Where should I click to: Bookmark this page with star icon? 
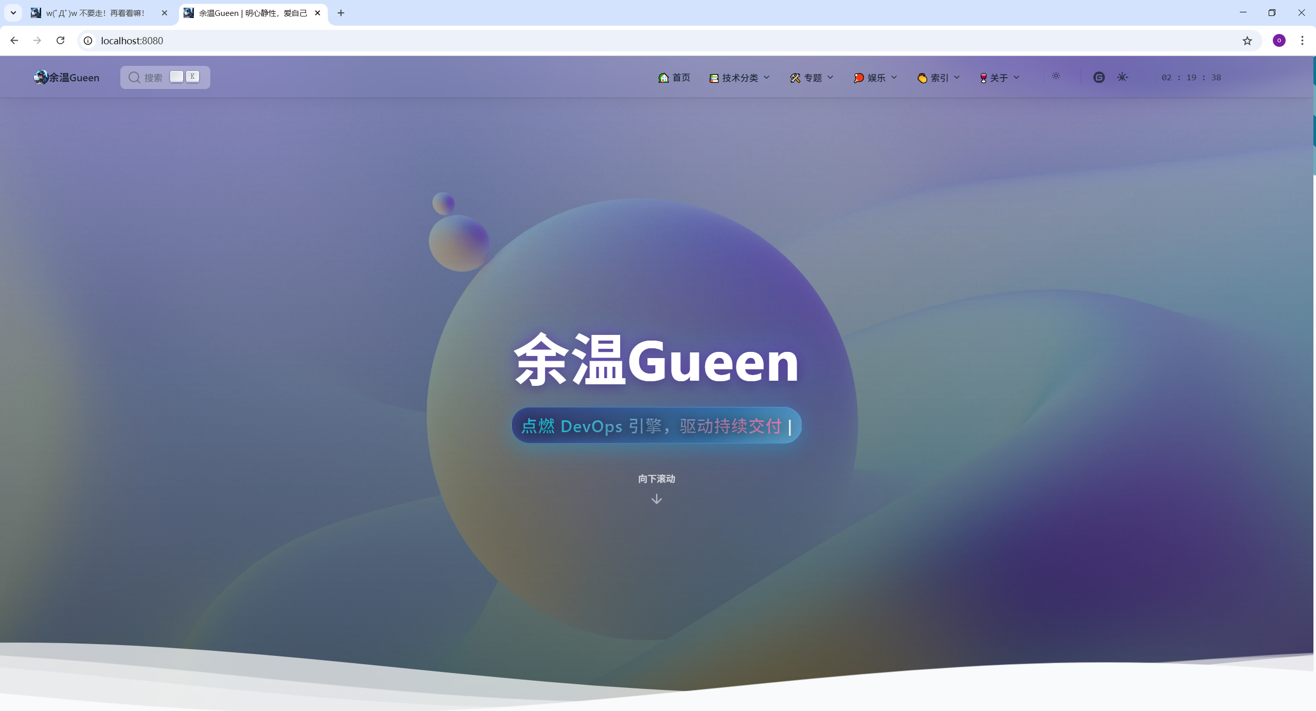point(1247,41)
